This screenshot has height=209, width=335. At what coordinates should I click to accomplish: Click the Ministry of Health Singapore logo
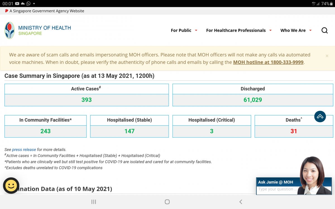tap(38, 30)
